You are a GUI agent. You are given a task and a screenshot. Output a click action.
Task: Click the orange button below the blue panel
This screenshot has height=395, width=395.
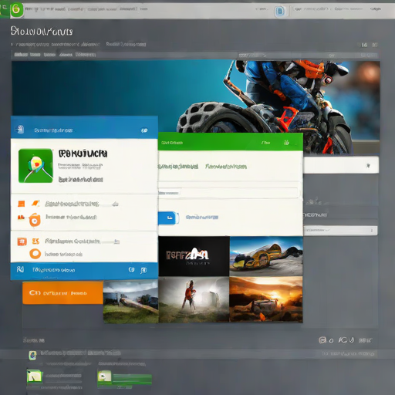[62, 293]
